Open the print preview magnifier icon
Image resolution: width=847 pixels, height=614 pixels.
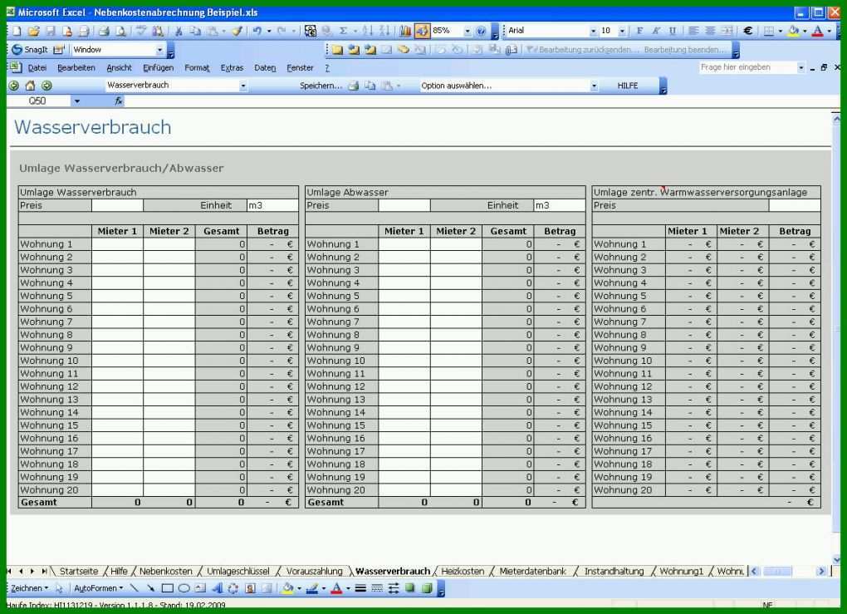[x=121, y=31]
